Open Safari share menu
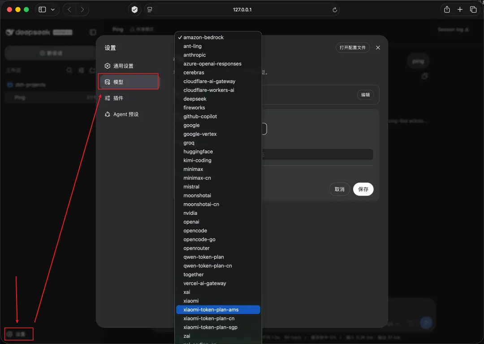 pos(447,9)
